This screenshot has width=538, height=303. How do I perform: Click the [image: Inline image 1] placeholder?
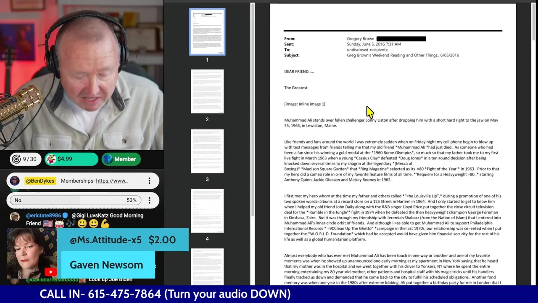point(305,104)
